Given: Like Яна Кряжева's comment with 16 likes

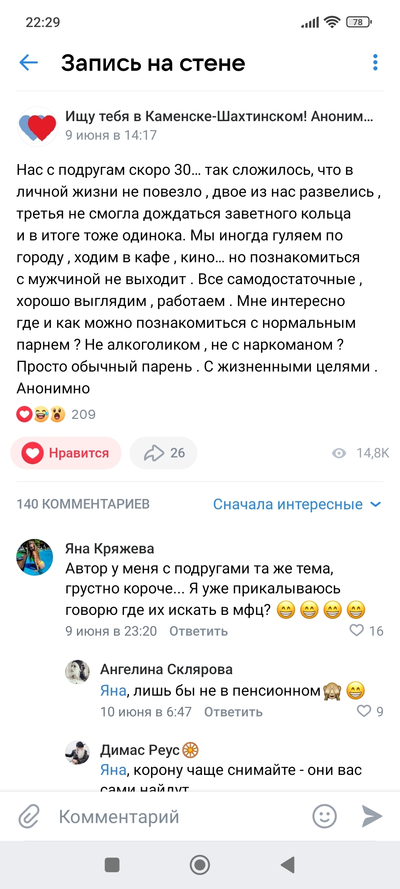Looking at the screenshot, I should 357,630.
